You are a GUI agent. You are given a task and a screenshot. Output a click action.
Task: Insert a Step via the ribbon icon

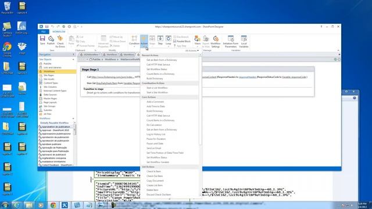160,40
